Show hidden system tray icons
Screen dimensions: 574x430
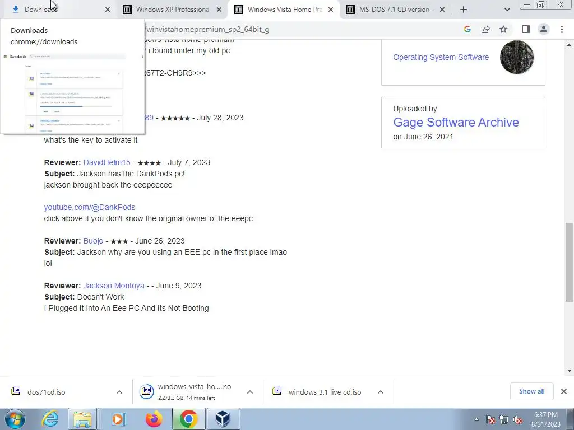476,419
